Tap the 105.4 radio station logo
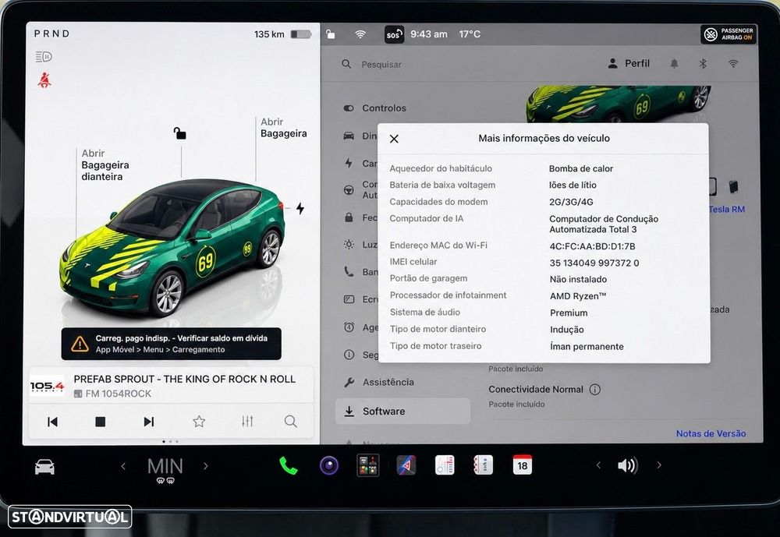This screenshot has width=780, height=537. click(x=48, y=386)
